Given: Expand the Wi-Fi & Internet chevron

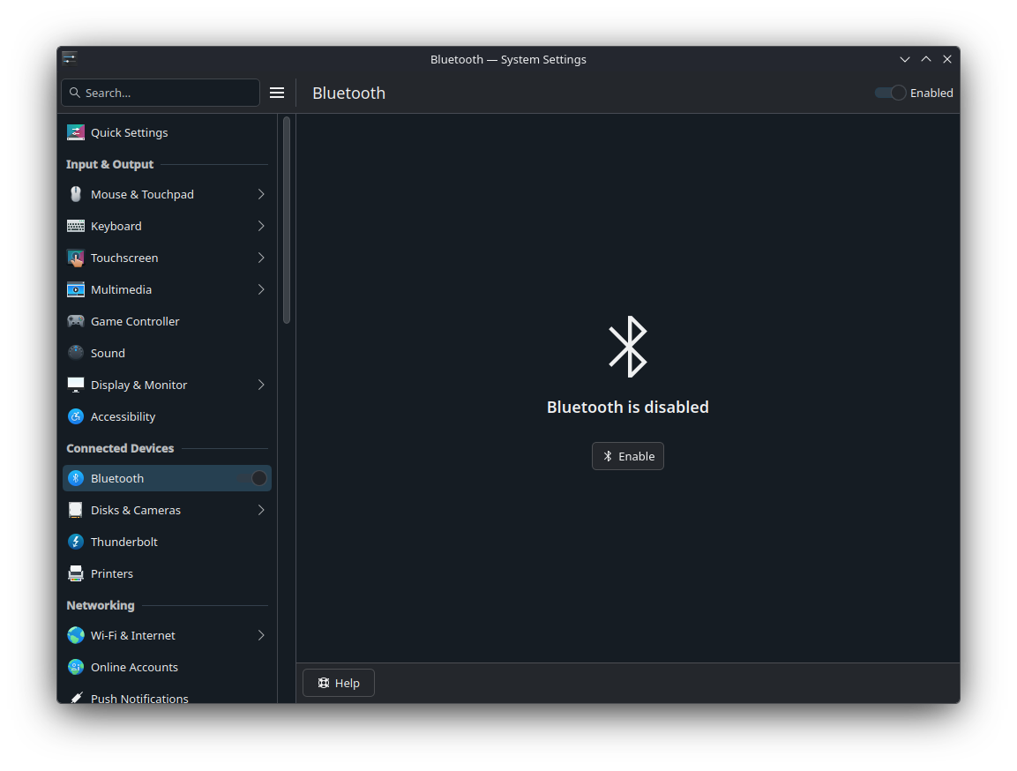Looking at the screenshot, I should click(261, 635).
